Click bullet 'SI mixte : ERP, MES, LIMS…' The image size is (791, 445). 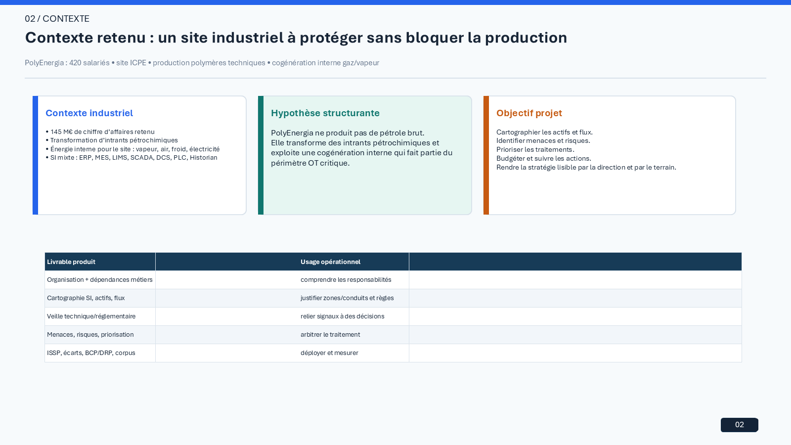132,158
